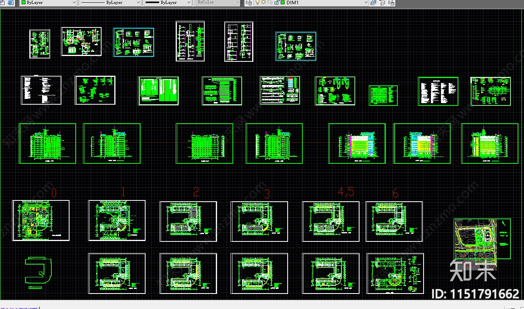
Task: Open the ByLayer linetype dropdown
Action: pos(110,2)
